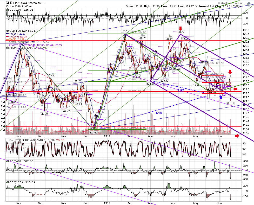Click the 121.04 price label

tap(78, 104)
